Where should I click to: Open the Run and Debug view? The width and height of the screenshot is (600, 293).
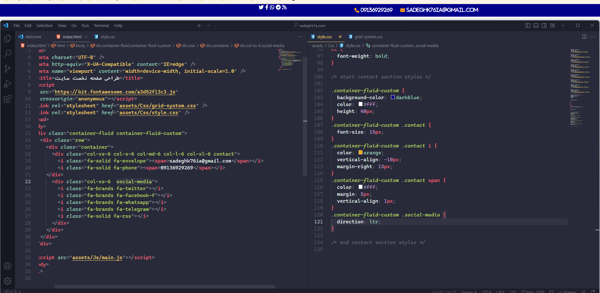8,84
